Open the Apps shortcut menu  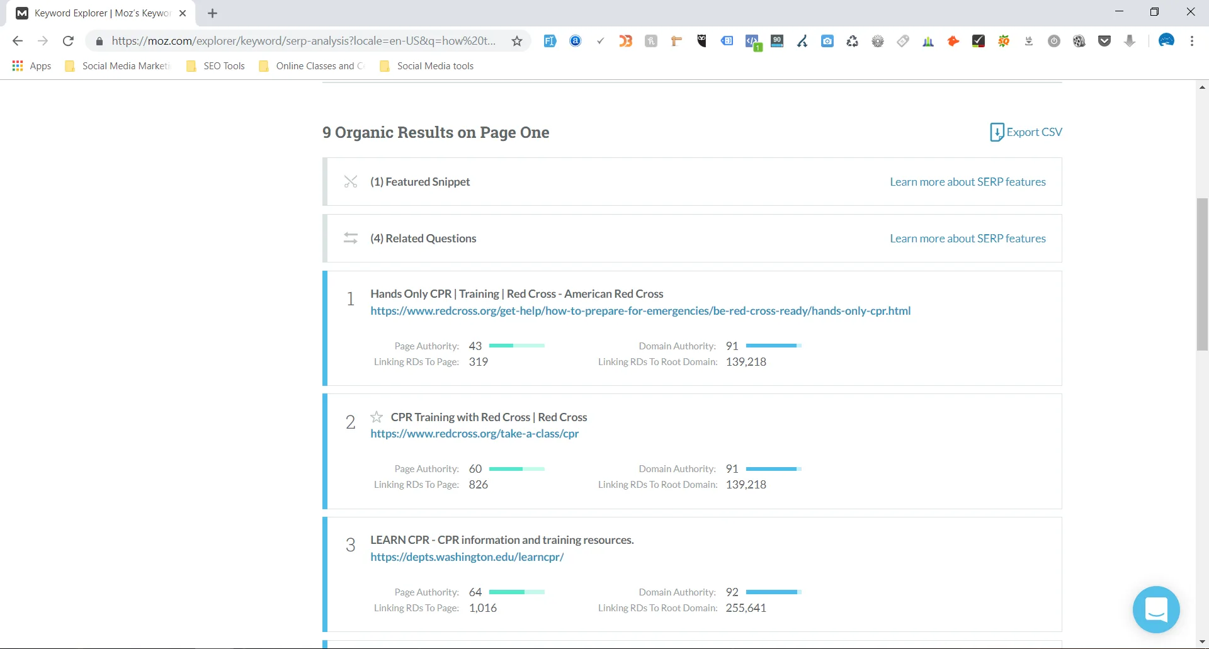(30, 65)
